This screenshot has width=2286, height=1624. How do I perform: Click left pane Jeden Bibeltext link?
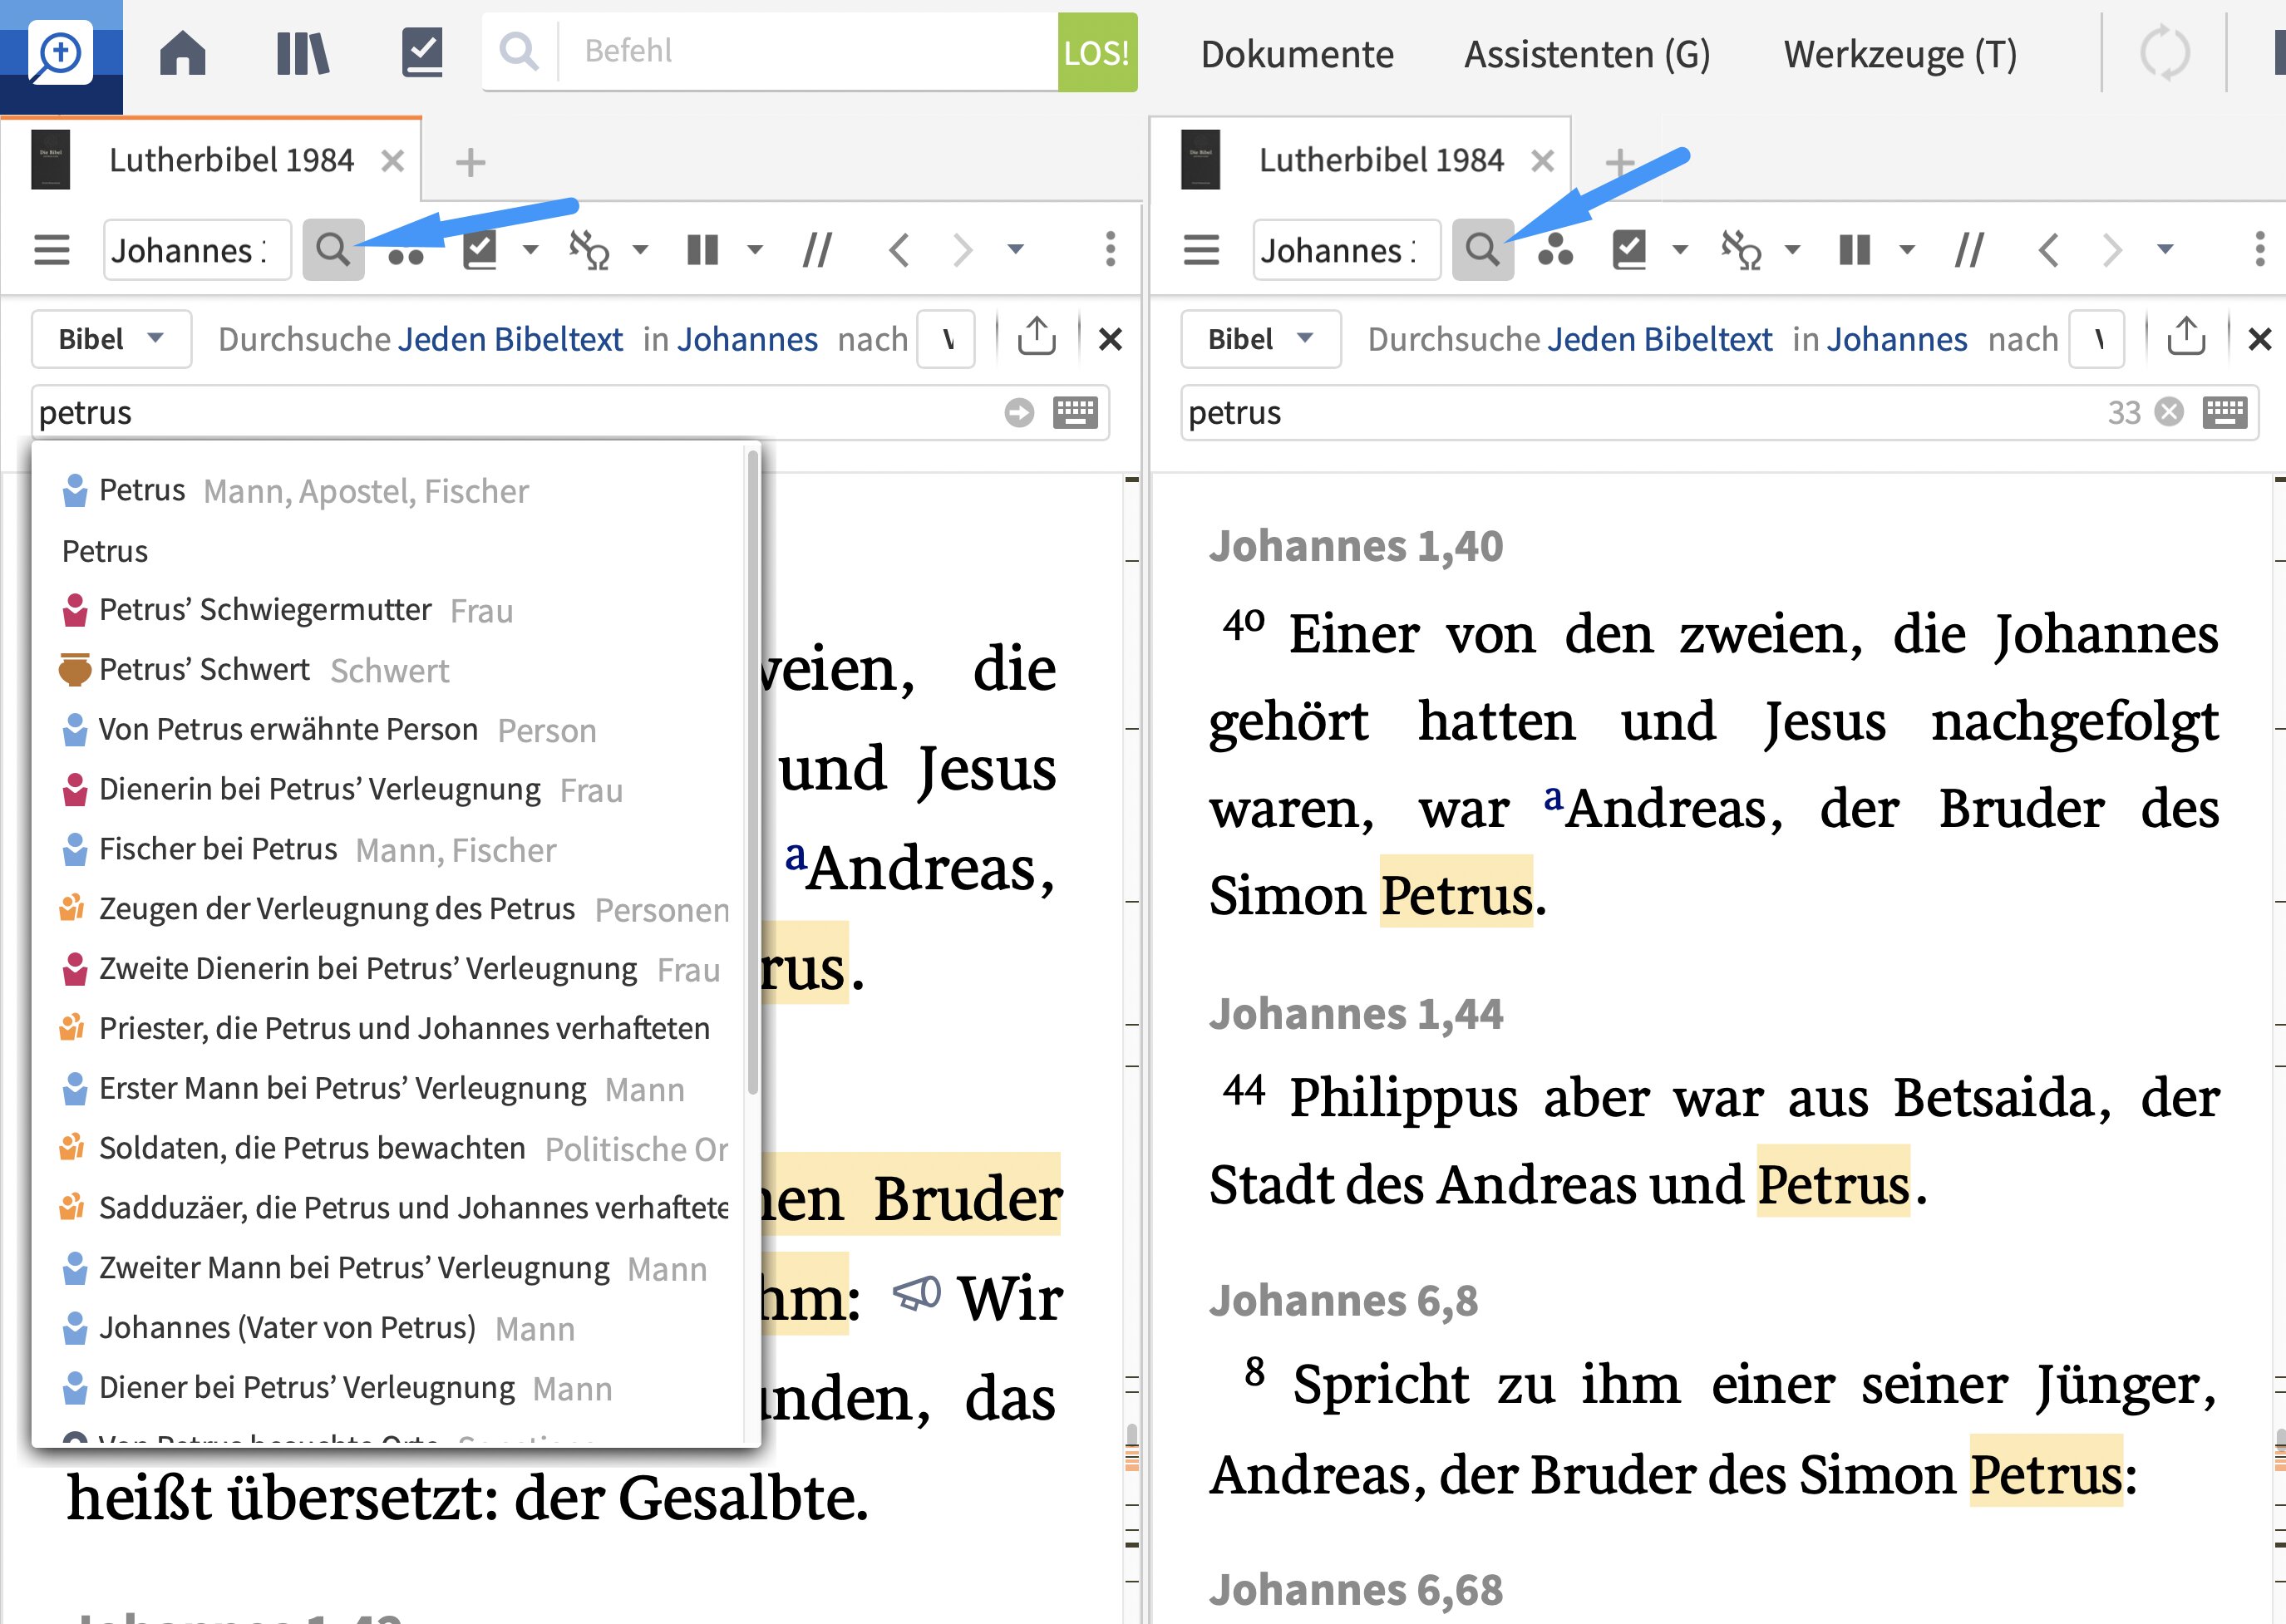click(510, 339)
